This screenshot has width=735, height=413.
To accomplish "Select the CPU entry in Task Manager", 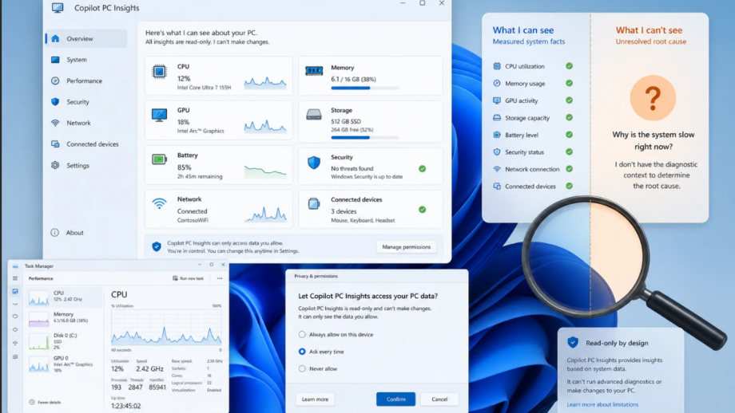I will pos(65,297).
